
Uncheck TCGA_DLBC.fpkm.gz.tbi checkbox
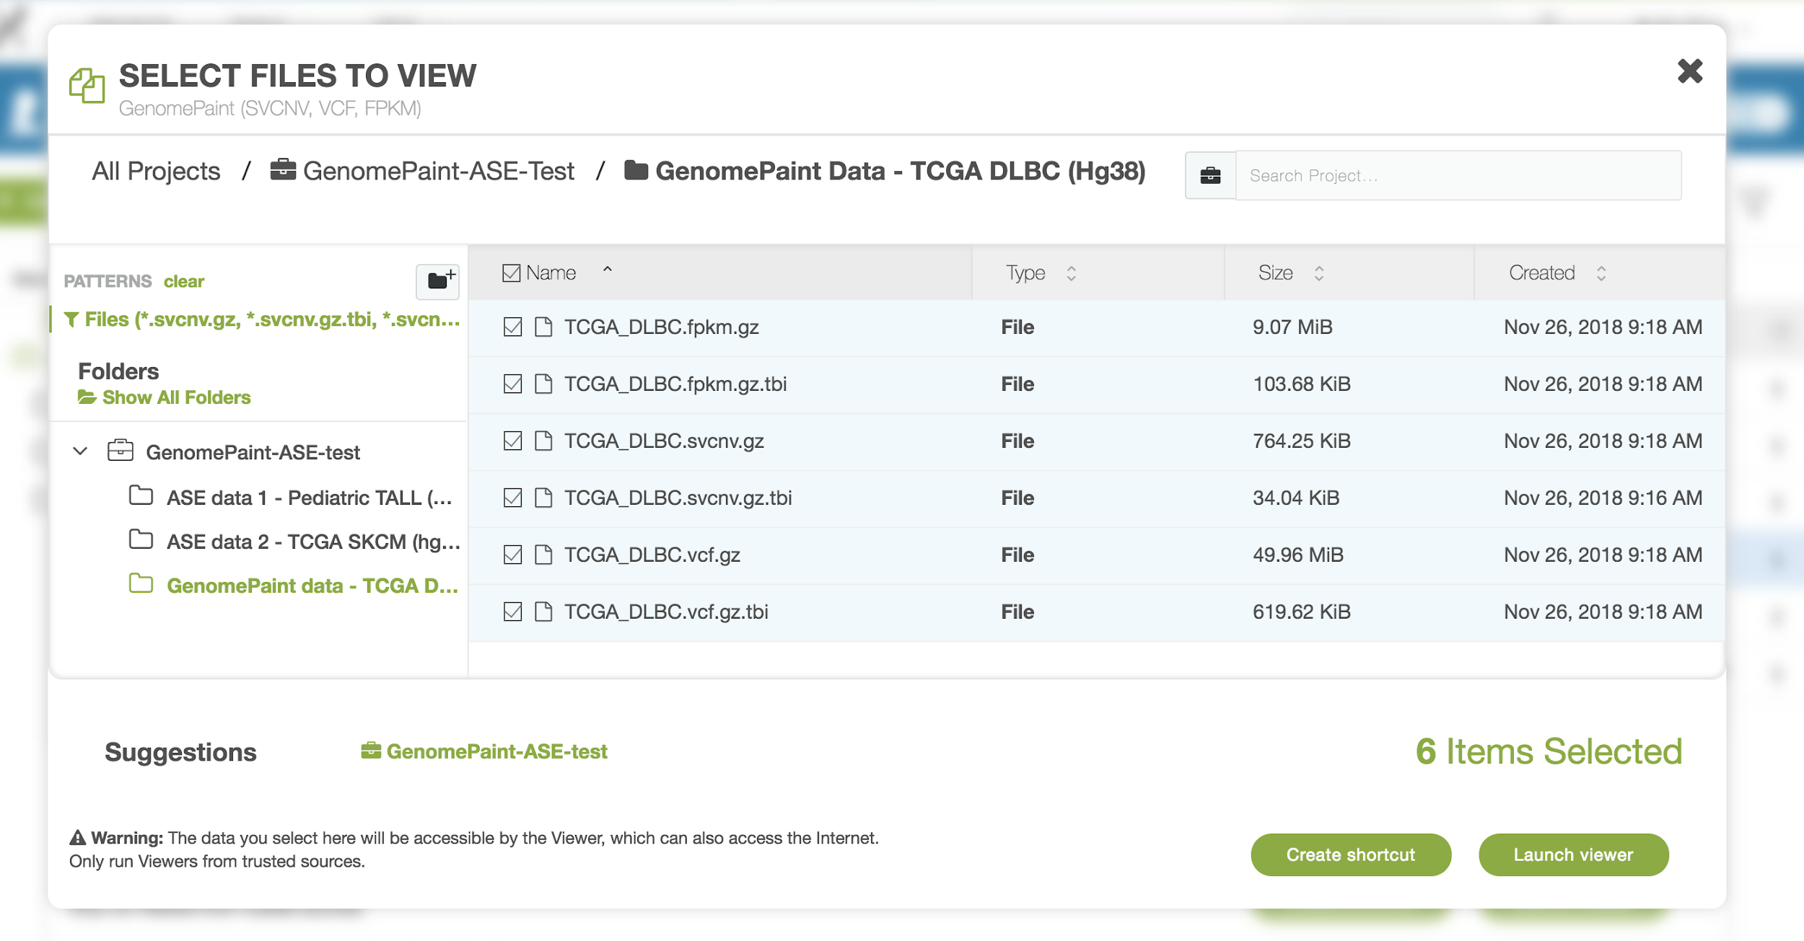(x=512, y=384)
